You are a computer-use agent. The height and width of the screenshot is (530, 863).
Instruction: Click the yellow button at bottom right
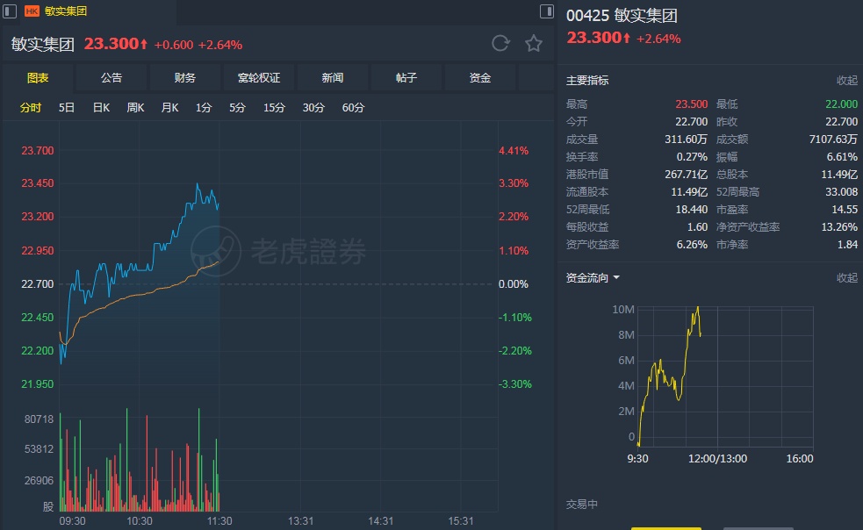pyautogui.click(x=665, y=527)
